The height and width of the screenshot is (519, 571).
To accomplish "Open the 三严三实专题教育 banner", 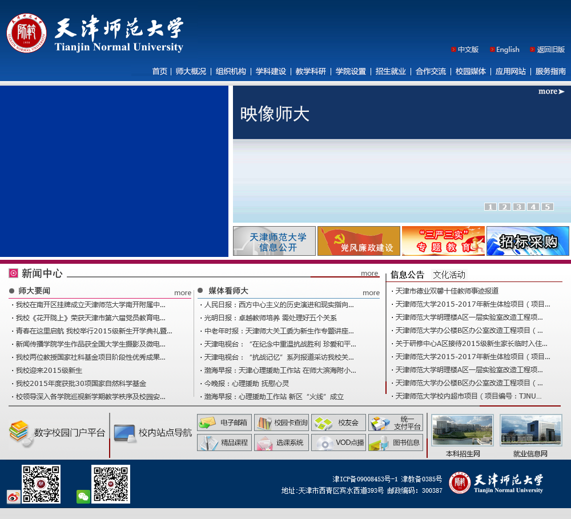I will [443, 241].
